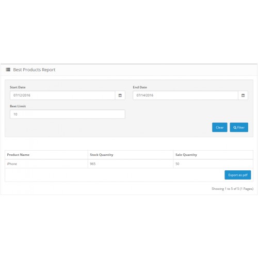Image resolution: width=258 pixels, height=258 pixels.
Task: Focus the End Date input field
Action: coord(185,95)
